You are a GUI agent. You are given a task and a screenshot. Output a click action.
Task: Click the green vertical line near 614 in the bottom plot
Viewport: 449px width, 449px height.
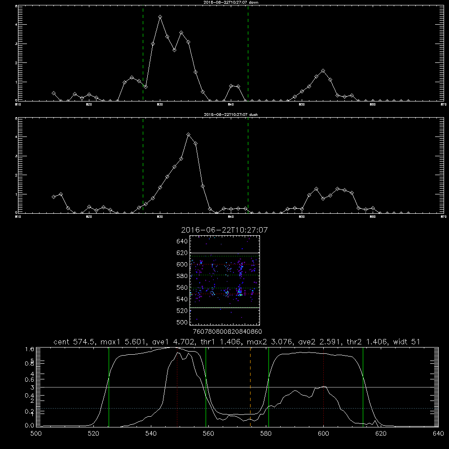[x=363, y=387]
